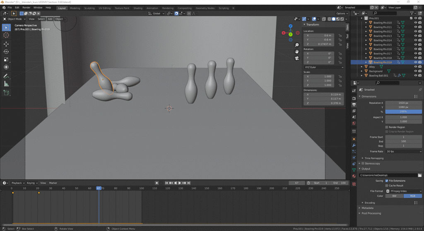Viewport: 424px width, 231px height.
Task: Toggle camera view with the viewport camera icon
Action: point(297,58)
